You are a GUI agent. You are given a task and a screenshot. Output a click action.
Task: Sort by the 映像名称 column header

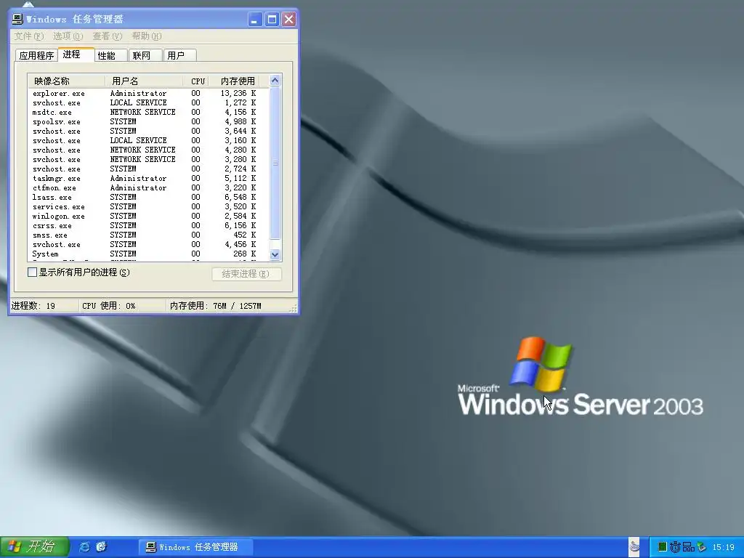tap(66, 81)
